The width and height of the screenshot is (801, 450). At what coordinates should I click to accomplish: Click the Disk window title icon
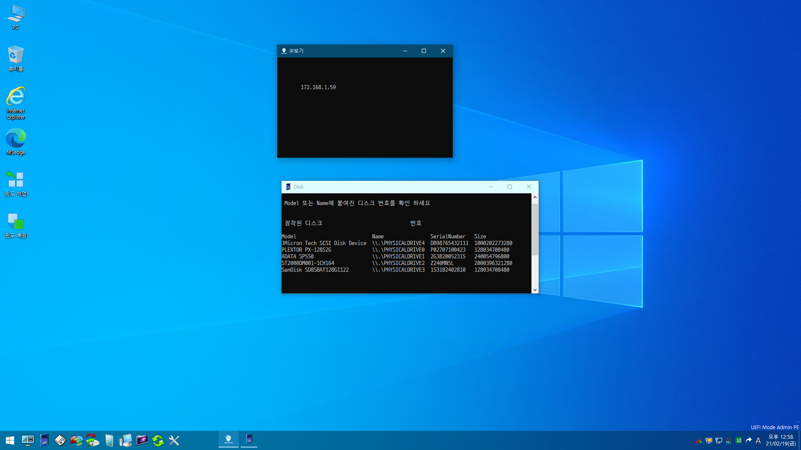tap(288, 187)
